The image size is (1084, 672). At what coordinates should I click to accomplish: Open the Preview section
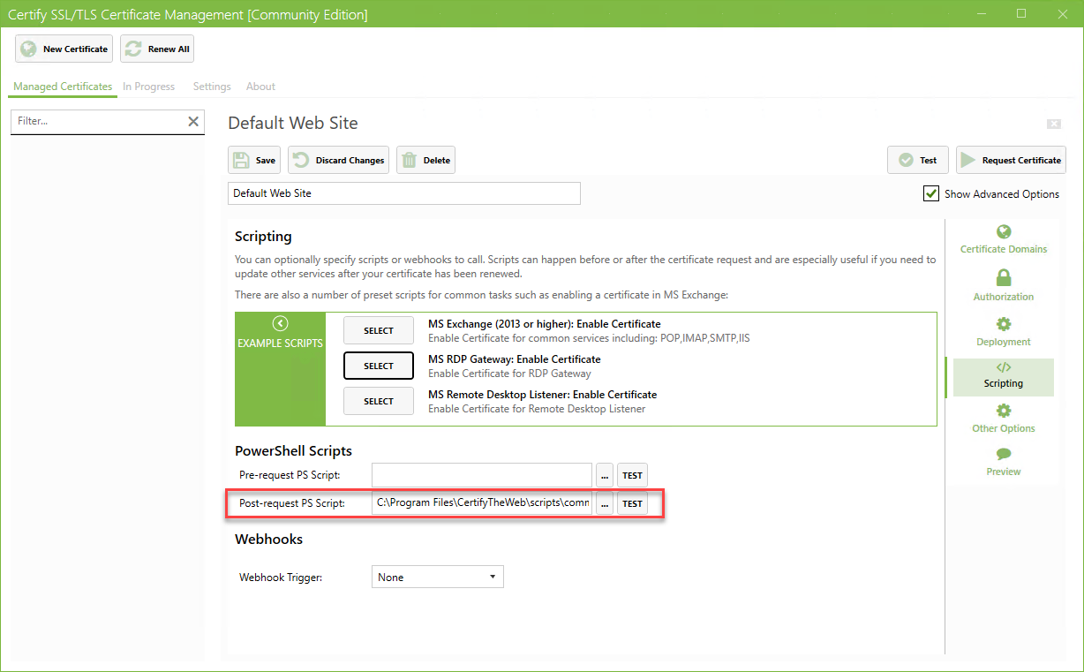[x=1004, y=462]
